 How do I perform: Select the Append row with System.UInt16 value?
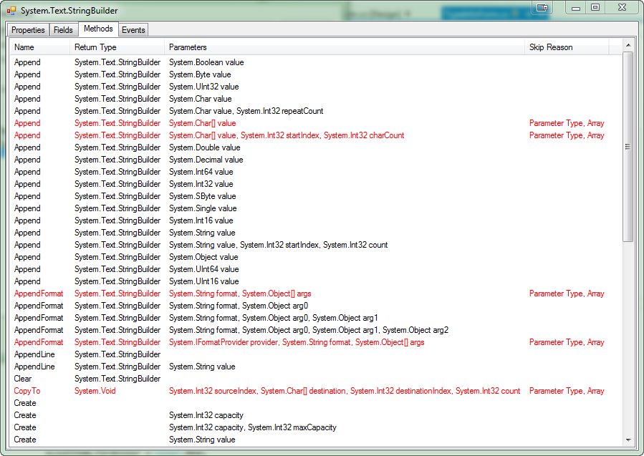[316, 281]
